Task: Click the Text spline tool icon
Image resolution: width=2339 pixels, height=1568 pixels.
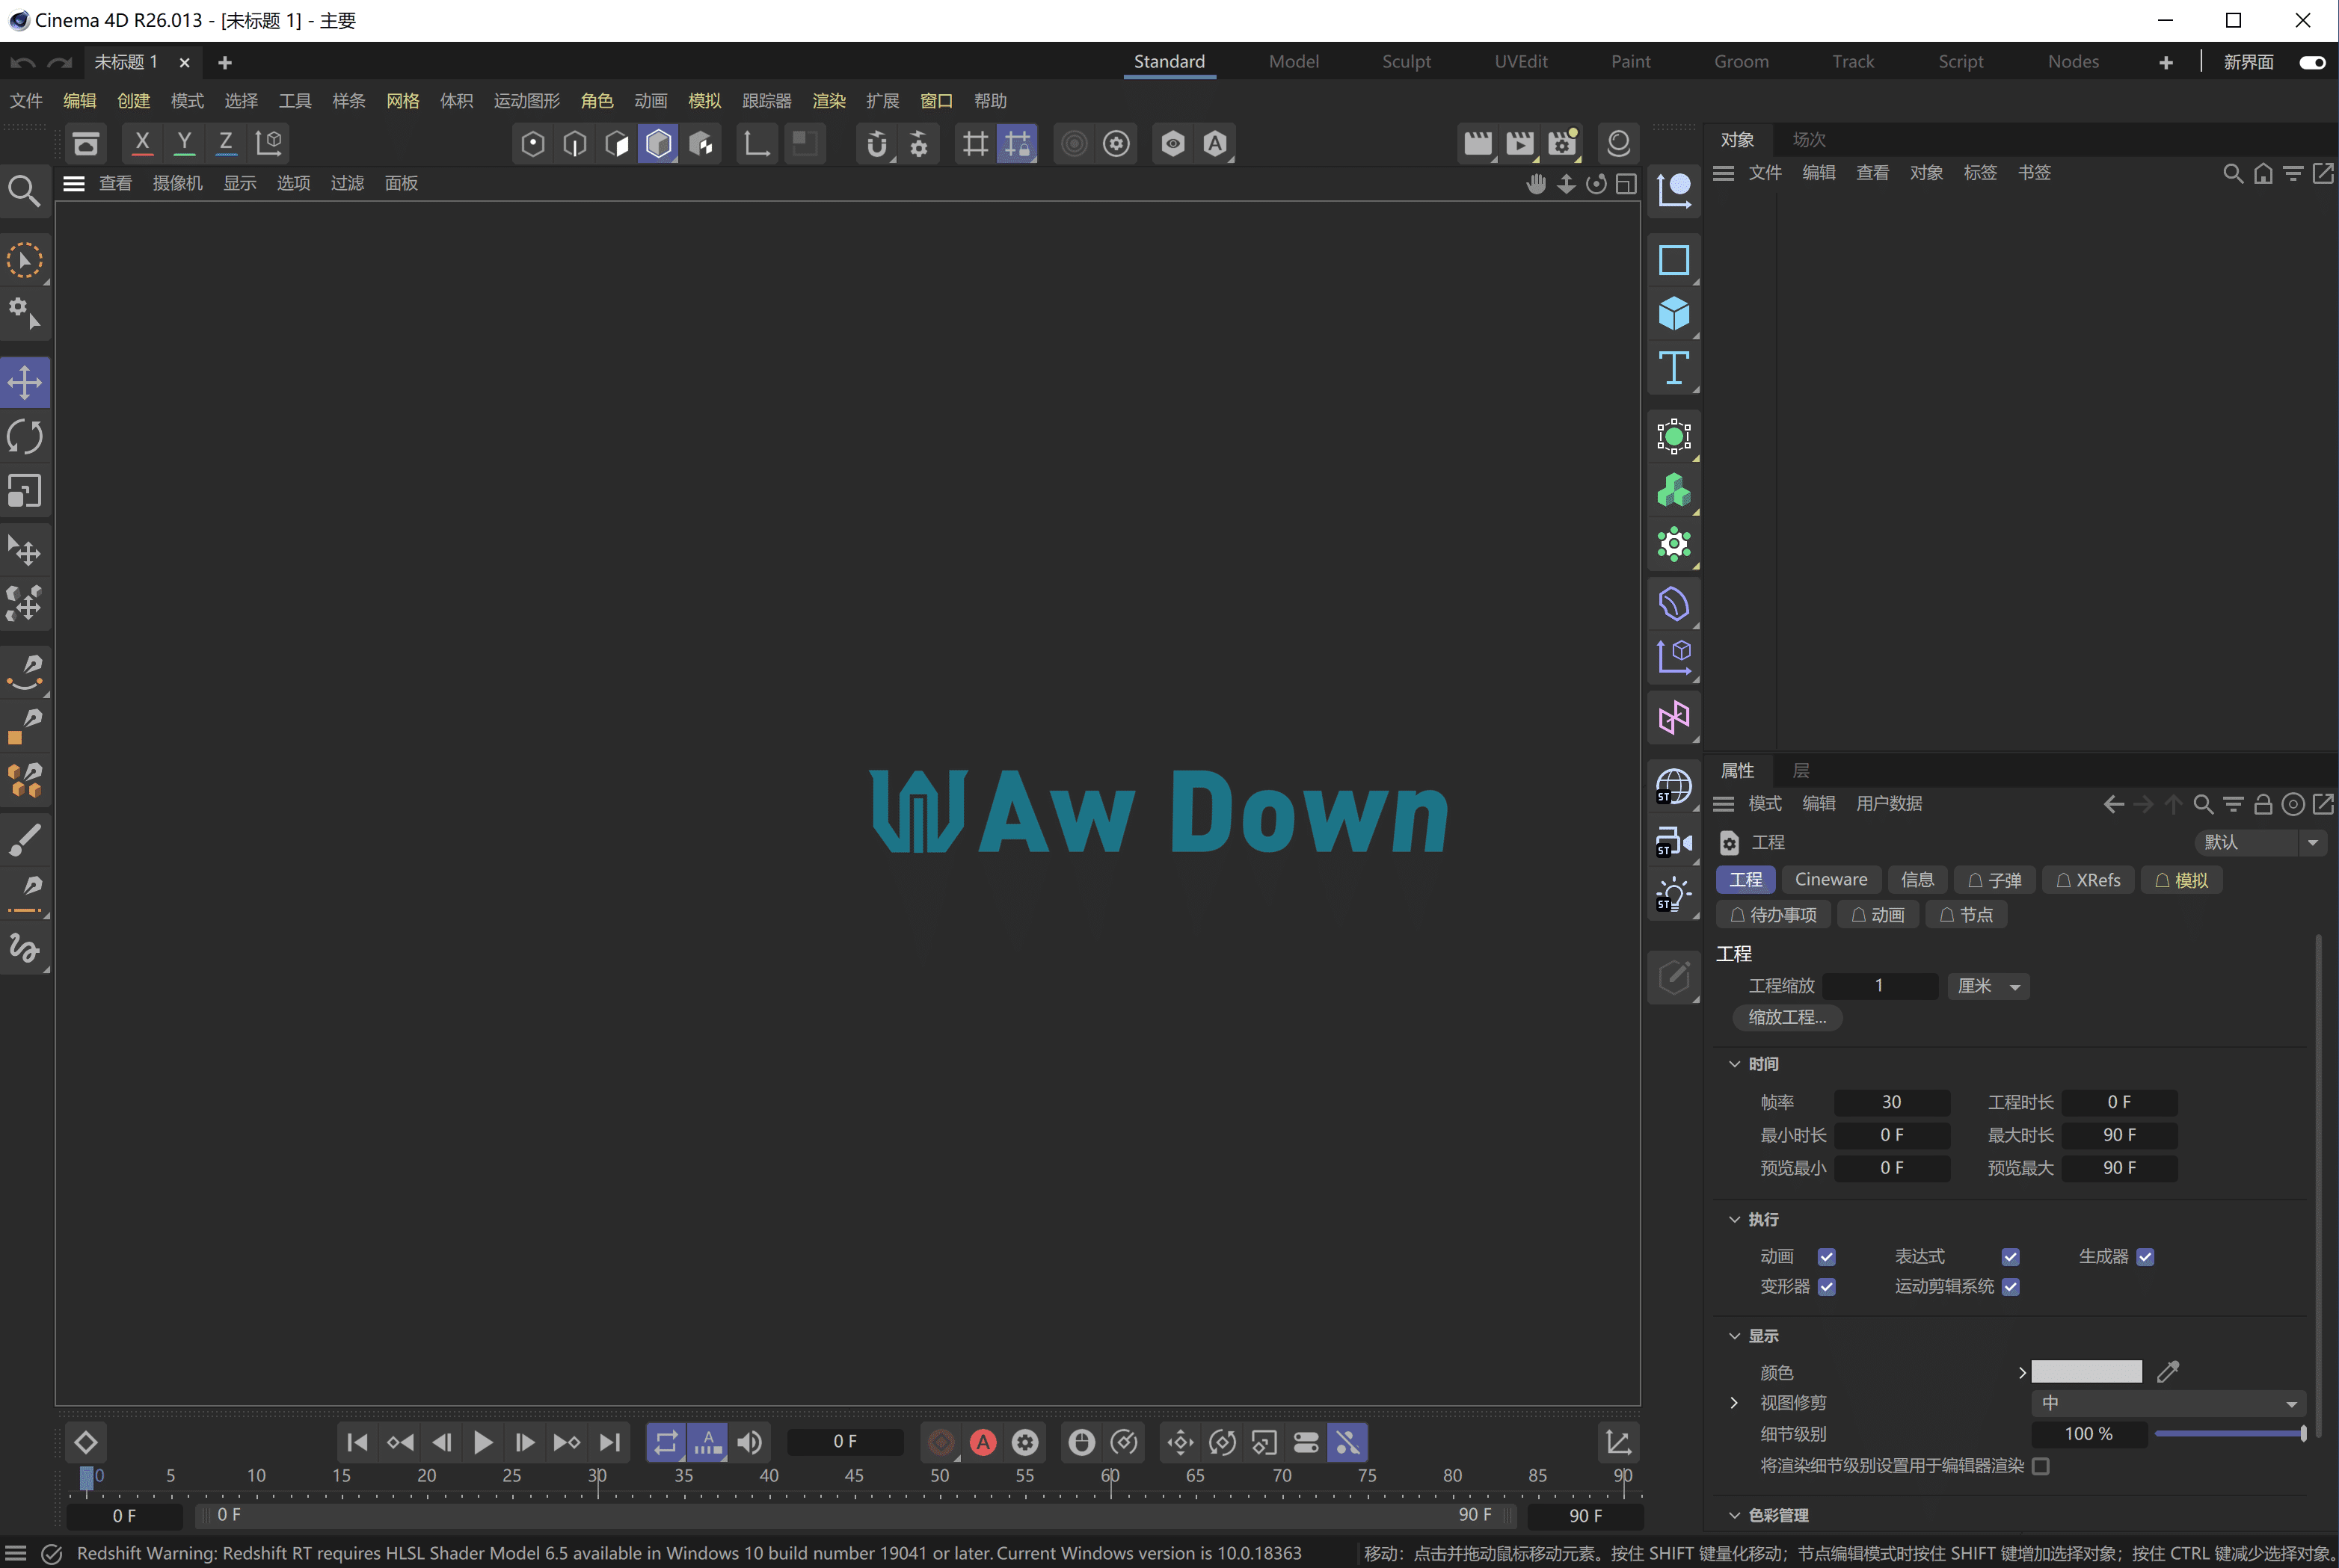Action: coord(1673,368)
